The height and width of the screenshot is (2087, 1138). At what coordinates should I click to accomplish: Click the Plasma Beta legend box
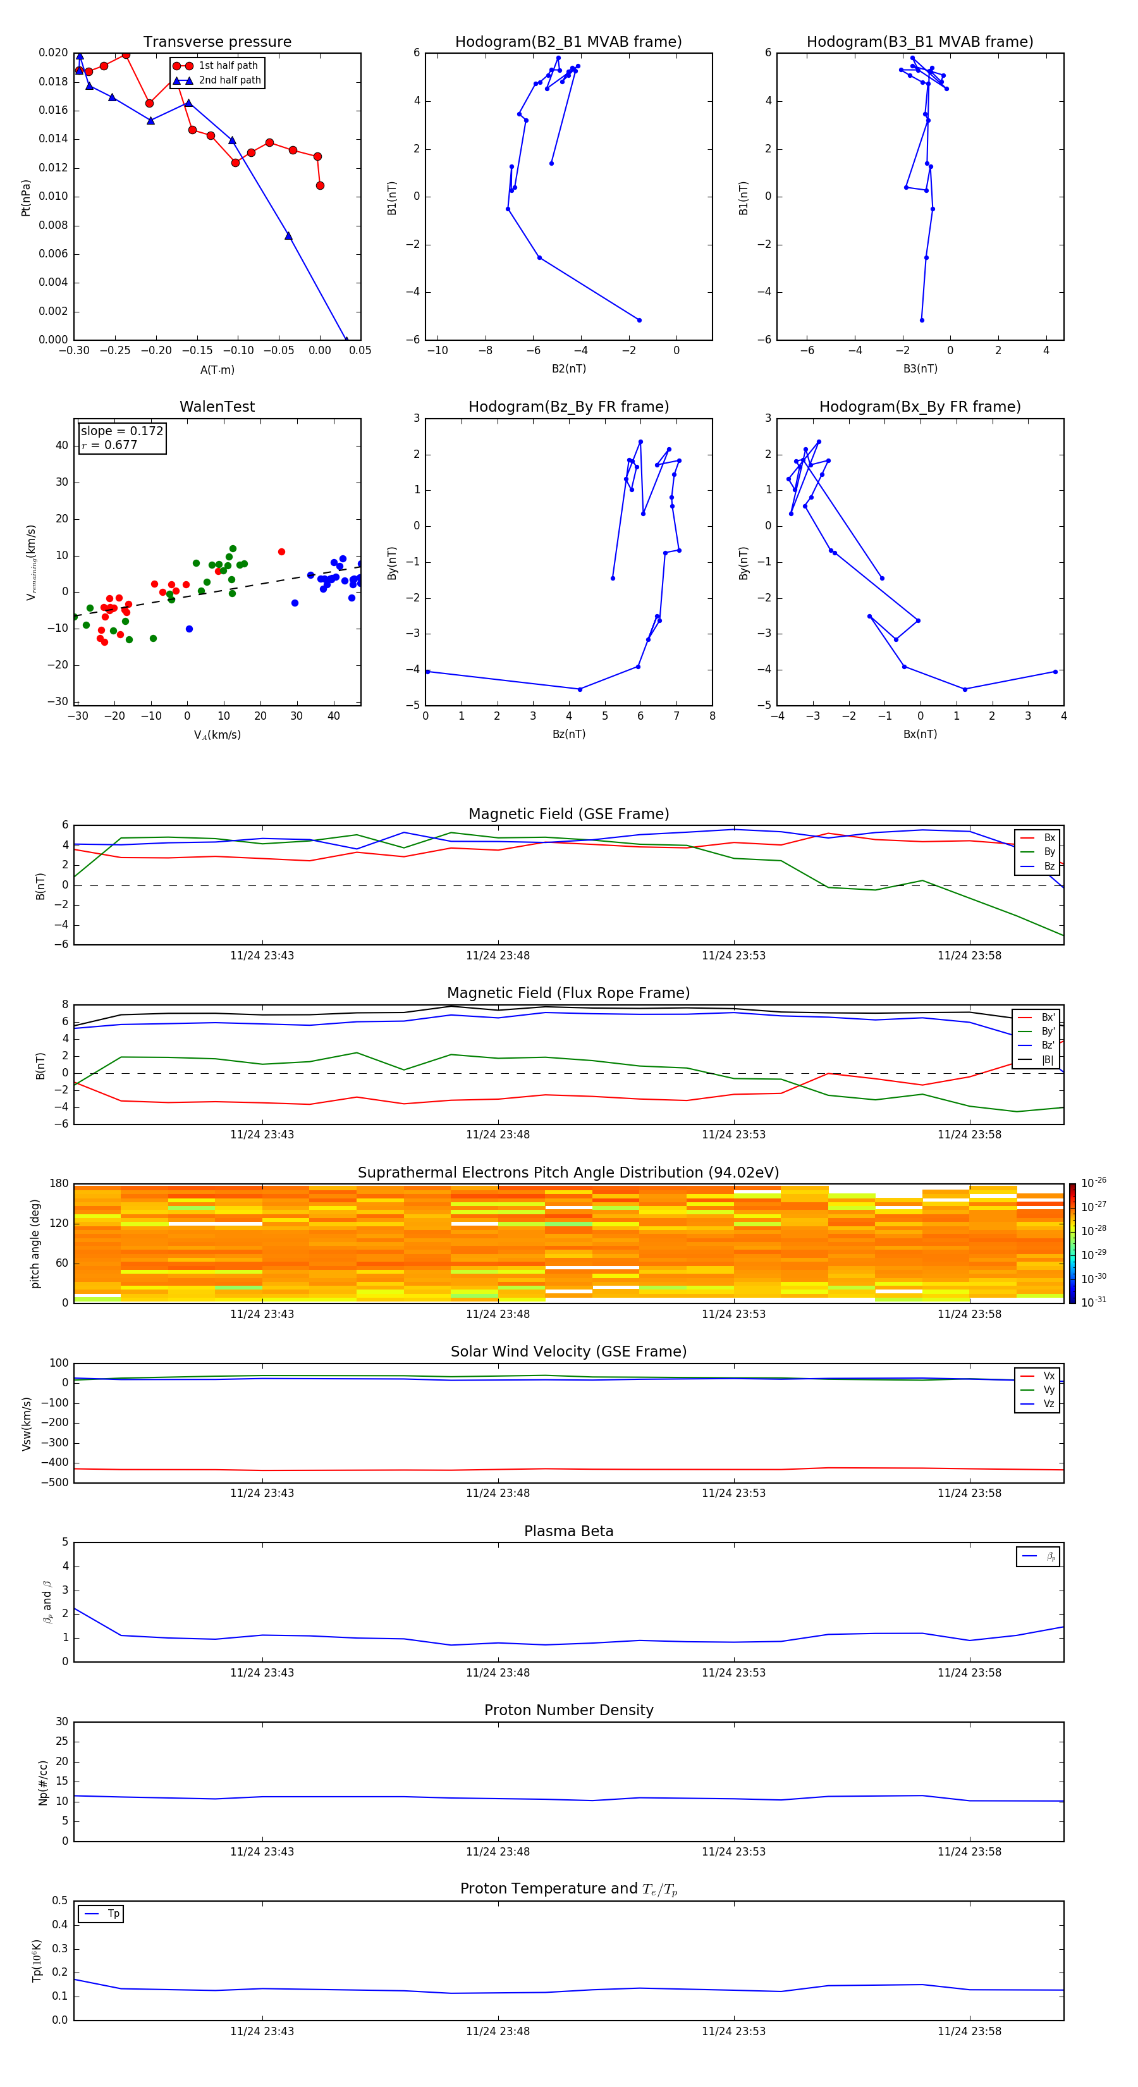(x=1037, y=1556)
